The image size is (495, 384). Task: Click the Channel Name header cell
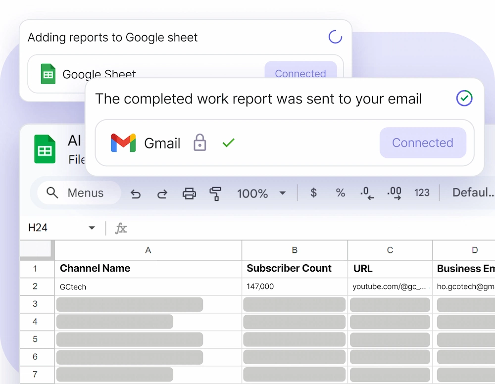pos(148,269)
